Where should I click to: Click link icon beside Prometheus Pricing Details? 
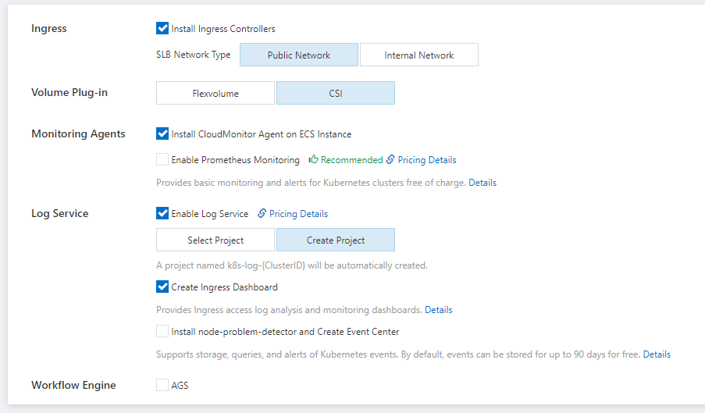[x=390, y=159]
